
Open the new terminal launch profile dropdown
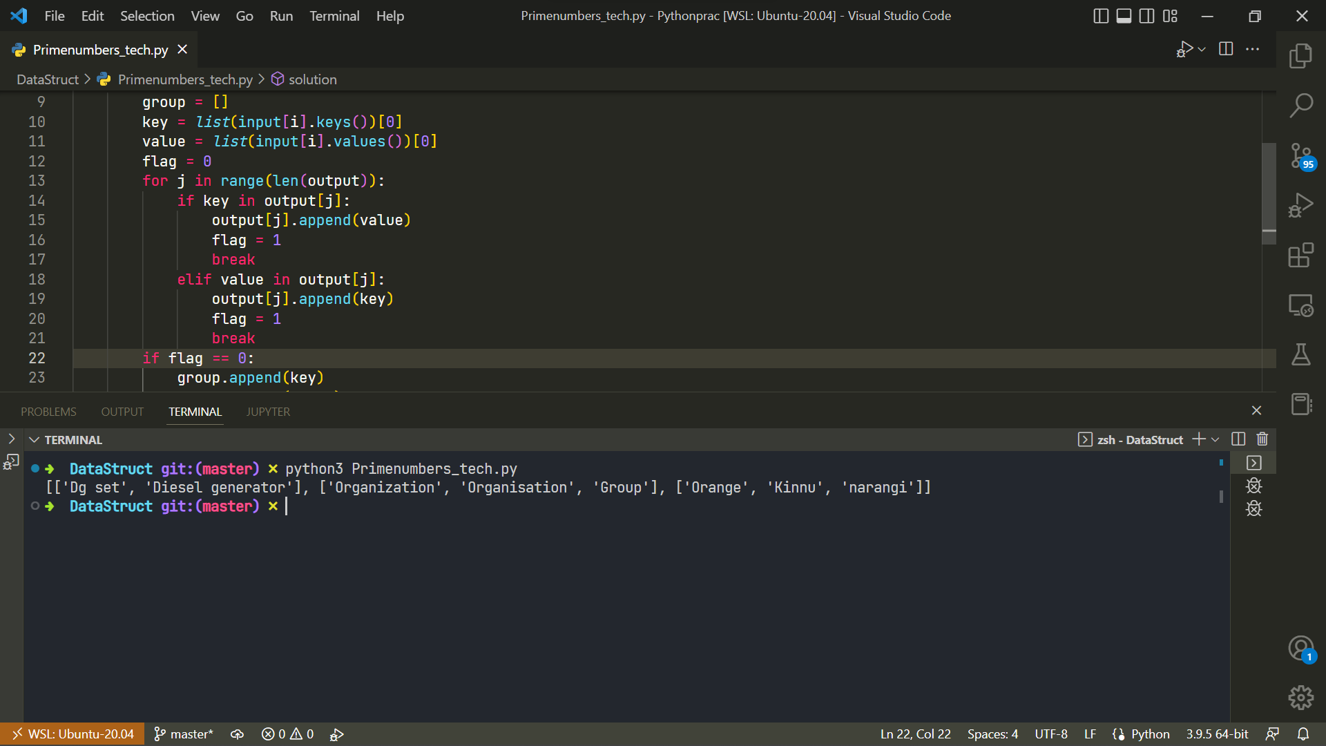click(x=1215, y=439)
